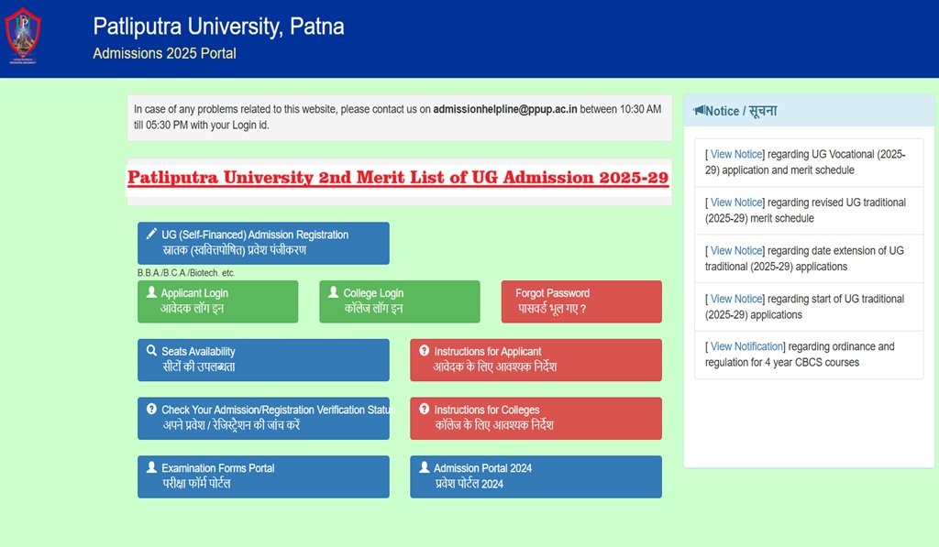Click the Instructions for Applicant label text

click(x=488, y=351)
